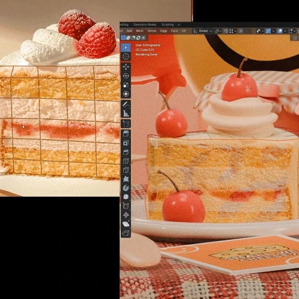The width and height of the screenshot is (299, 299).
Task: Click the extend selection mode icon
Action: pyautogui.click(x=129, y=38)
